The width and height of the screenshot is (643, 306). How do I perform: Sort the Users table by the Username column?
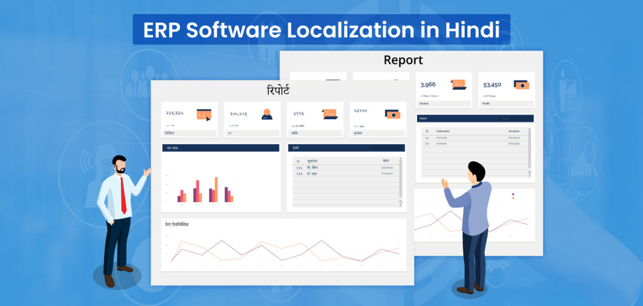click(442, 131)
